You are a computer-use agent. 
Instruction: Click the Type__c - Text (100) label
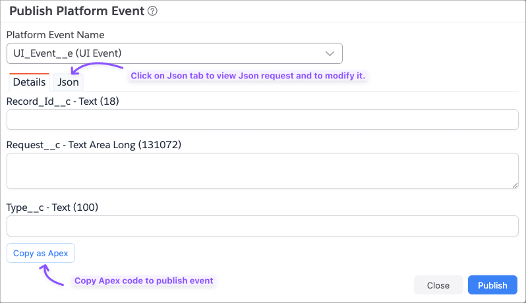(52, 207)
